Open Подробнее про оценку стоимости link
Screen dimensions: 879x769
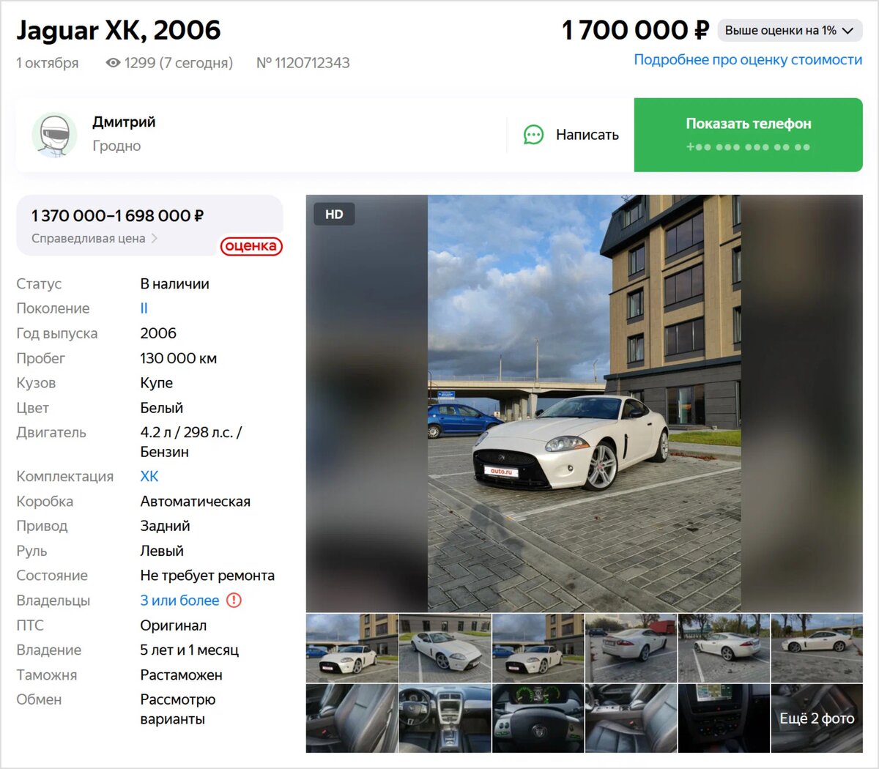point(748,59)
